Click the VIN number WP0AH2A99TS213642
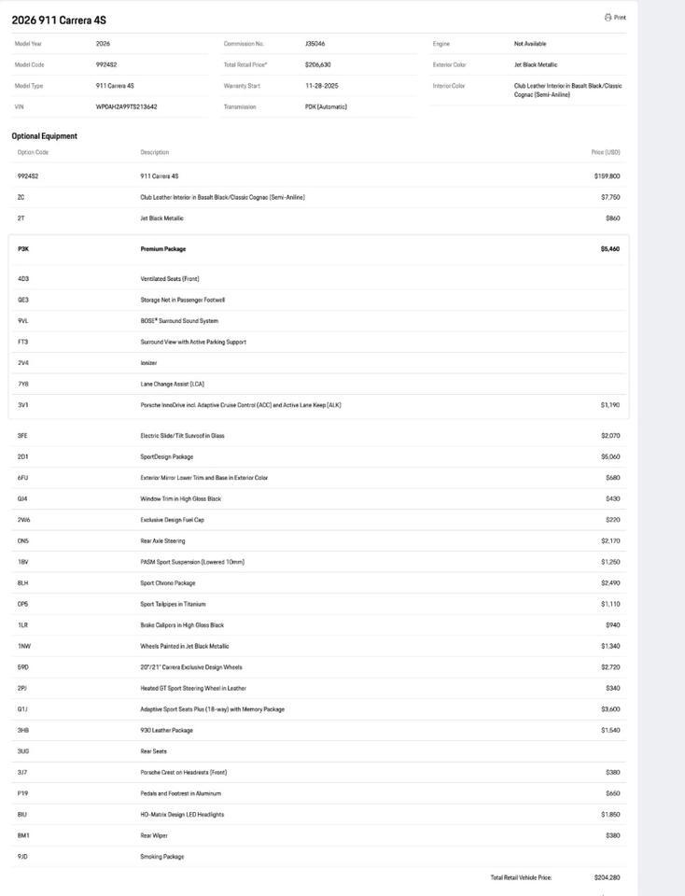The width and height of the screenshot is (685, 896). [126, 106]
